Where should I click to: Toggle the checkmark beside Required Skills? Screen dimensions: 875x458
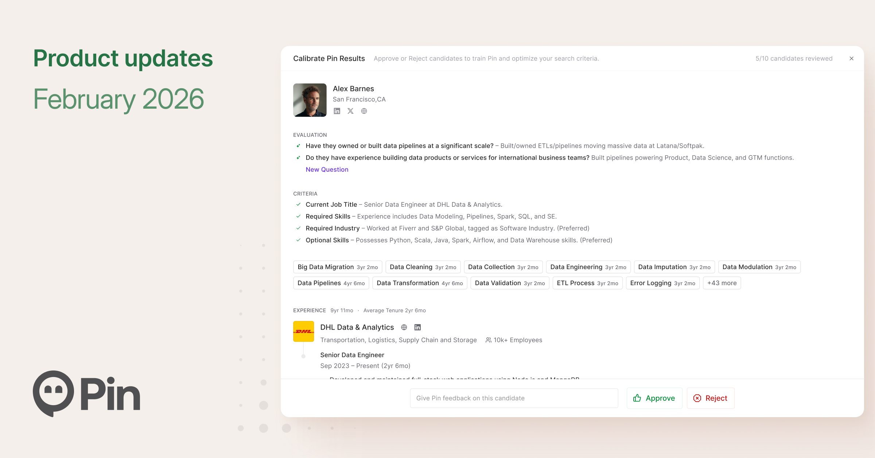tap(299, 216)
